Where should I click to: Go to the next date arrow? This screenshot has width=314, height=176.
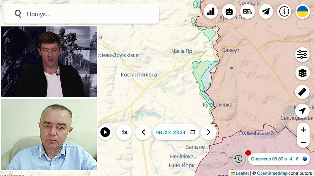(x=209, y=132)
